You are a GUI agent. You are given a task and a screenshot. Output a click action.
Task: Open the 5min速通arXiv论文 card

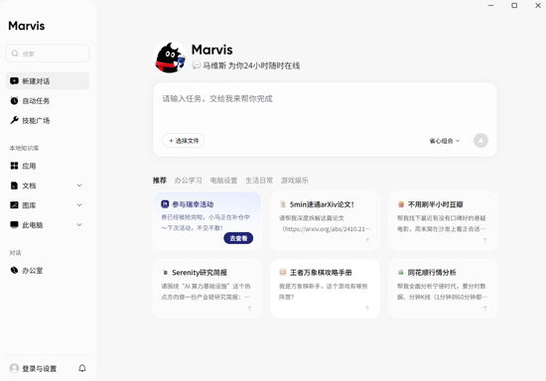pos(325,220)
